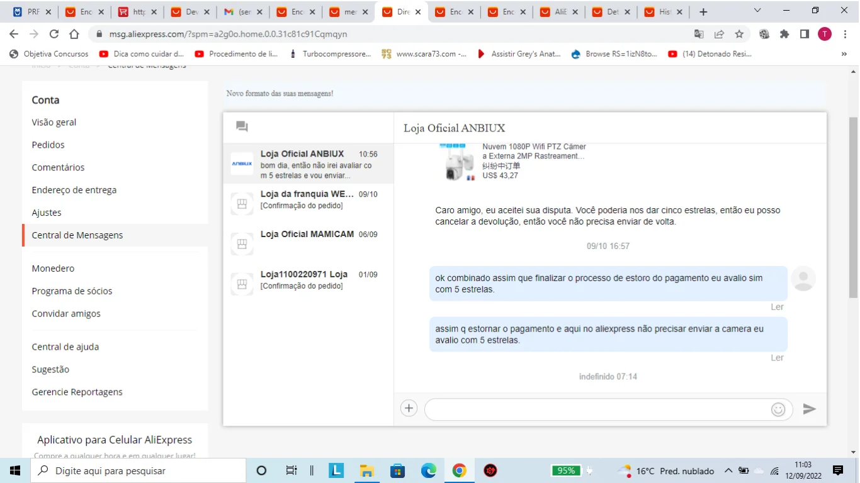
Task: Reload the current page
Action: [x=54, y=34]
